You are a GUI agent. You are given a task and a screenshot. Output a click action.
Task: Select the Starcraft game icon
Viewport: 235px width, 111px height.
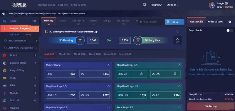coord(5,100)
